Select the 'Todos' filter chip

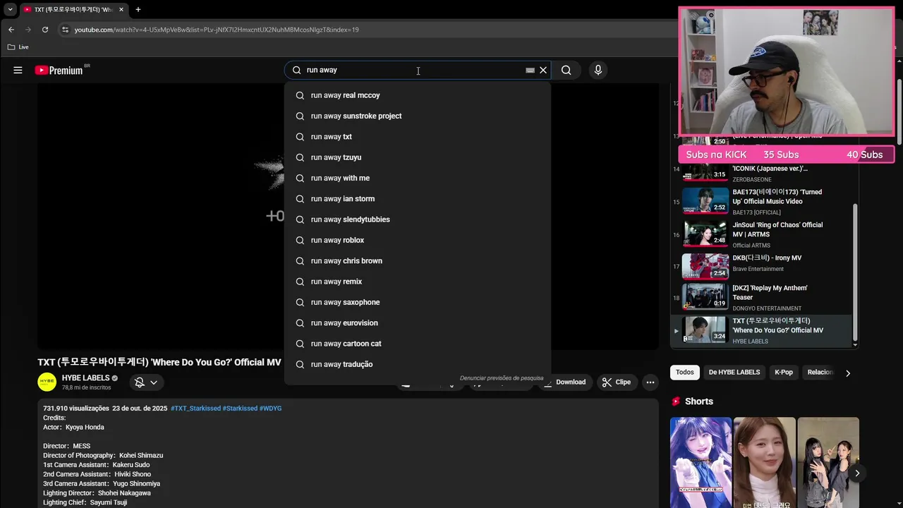[685, 373]
